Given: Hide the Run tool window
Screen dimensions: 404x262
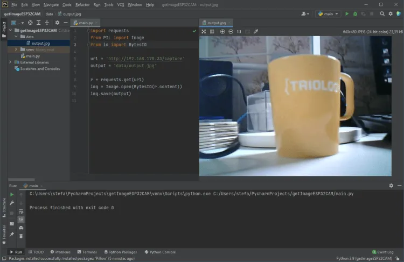Looking at the screenshot, I should click(x=399, y=186).
